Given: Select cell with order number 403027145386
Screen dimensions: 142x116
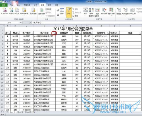Looking at the screenshot, I should point(101,110).
